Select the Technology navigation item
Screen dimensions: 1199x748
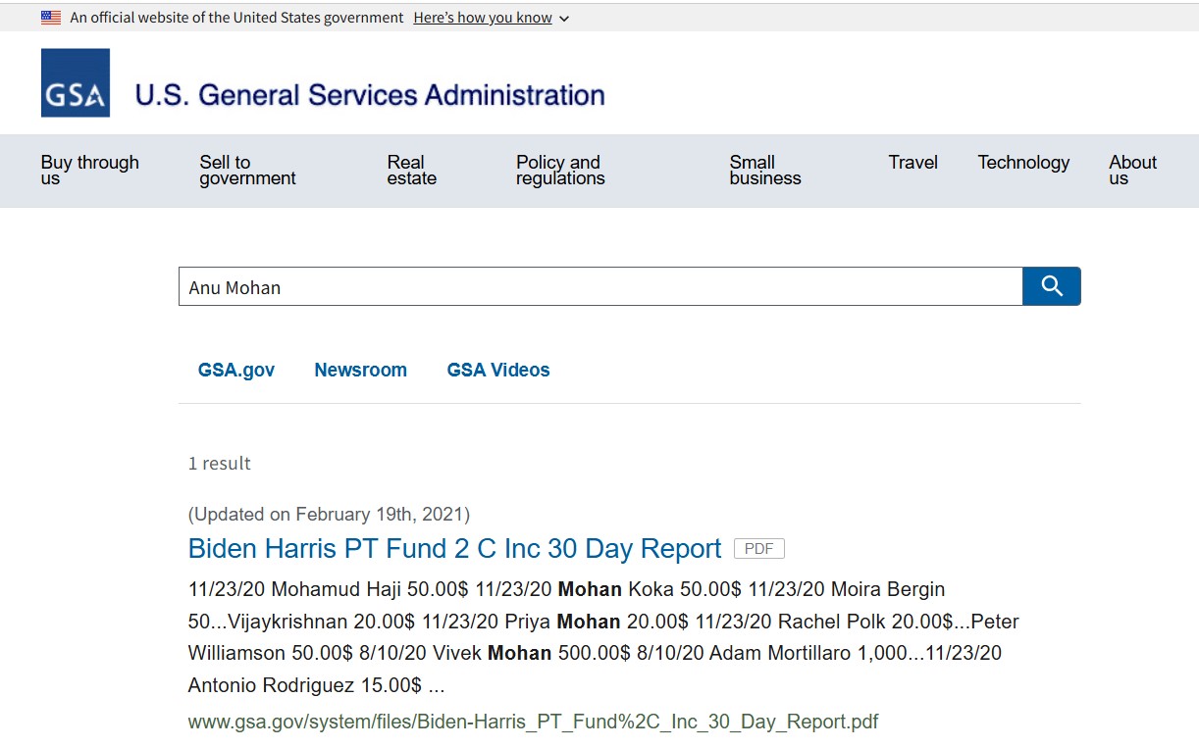1023,163
